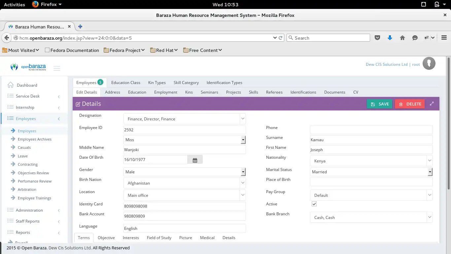
Task: Toggle the Gender dropdown selector
Action: pos(243,172)
